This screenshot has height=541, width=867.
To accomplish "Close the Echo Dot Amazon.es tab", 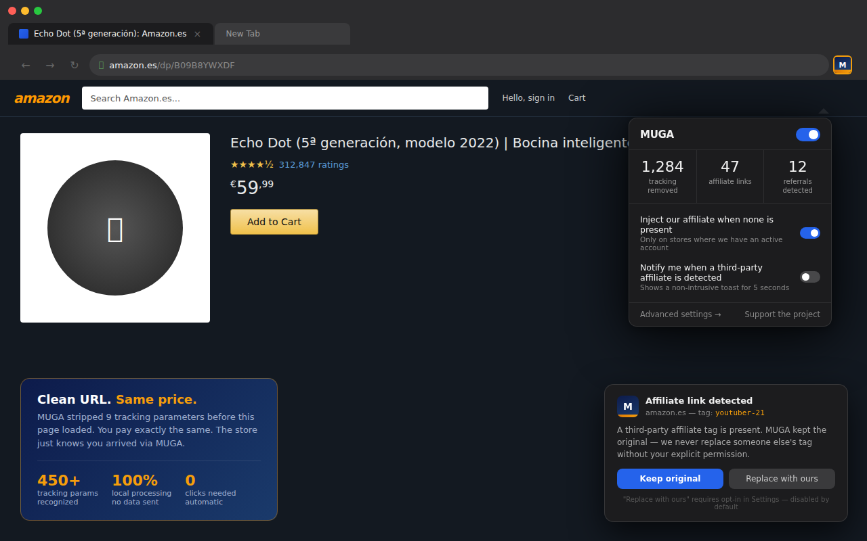I will click(197, 34).
